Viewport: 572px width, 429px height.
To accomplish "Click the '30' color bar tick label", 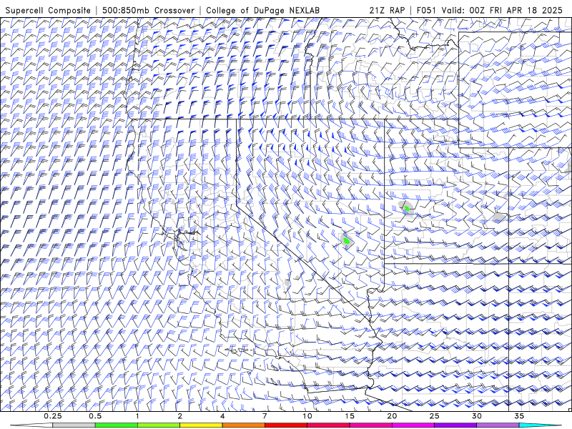I will tap(476, 416).
